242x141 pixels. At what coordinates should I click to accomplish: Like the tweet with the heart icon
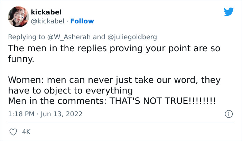tap(13, 132)
